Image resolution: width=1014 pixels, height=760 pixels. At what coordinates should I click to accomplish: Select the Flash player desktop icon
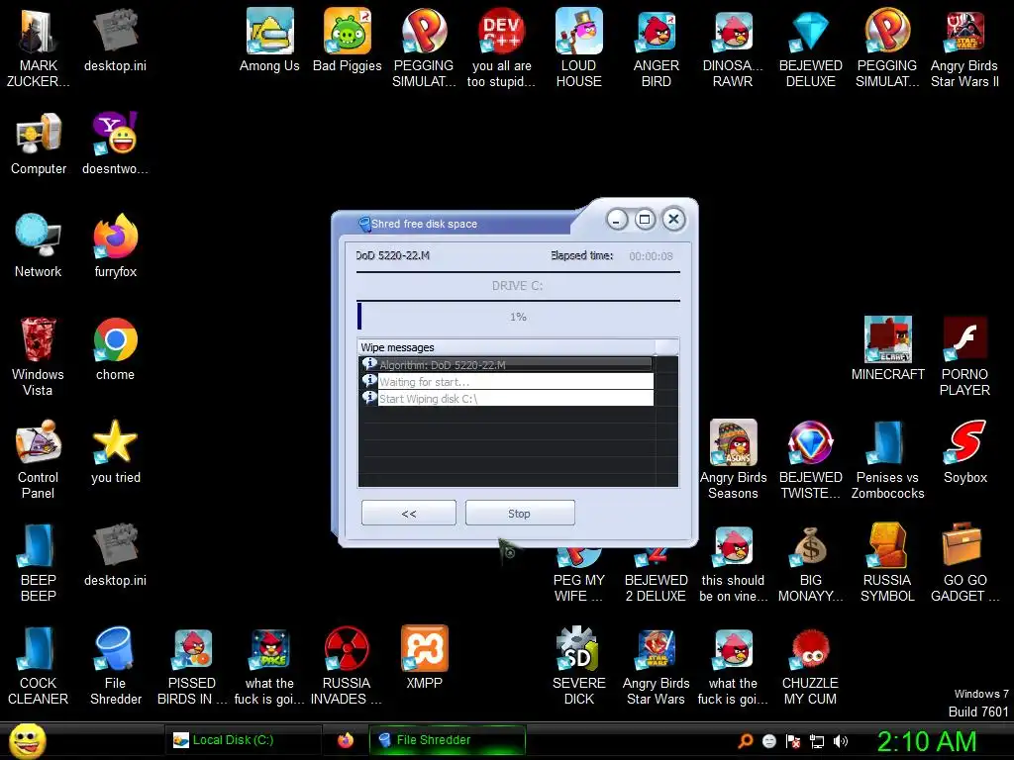tap(964, 356)
